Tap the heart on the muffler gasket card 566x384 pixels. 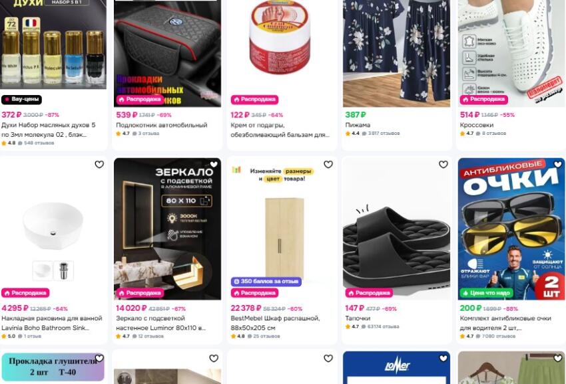[x=99, y=358]
